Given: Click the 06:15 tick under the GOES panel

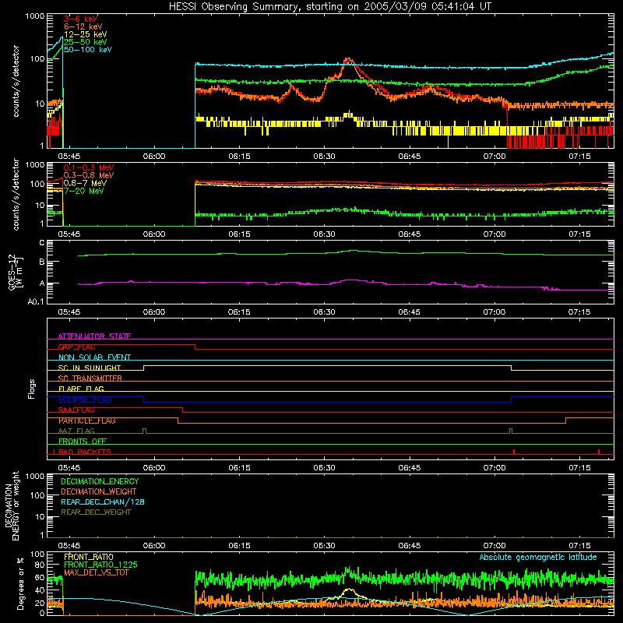Looking at the screenshot, I should click(239, 312).
